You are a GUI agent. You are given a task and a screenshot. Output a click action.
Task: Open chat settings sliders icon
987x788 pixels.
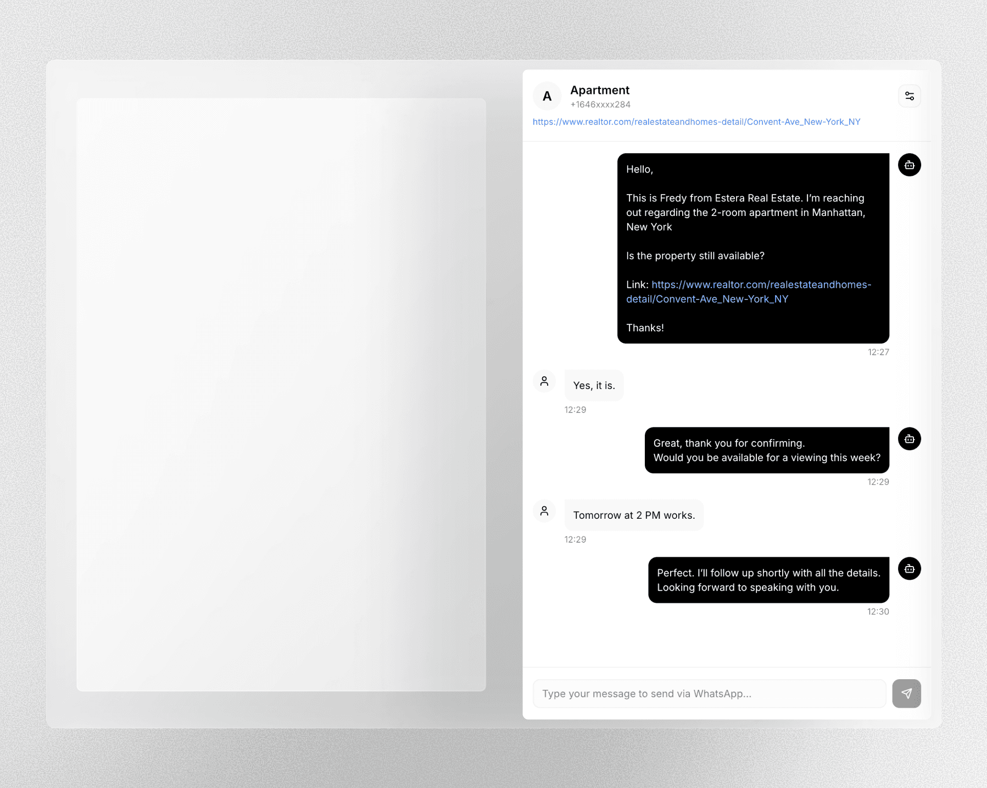pyautogui.click(x=909, y=96)
